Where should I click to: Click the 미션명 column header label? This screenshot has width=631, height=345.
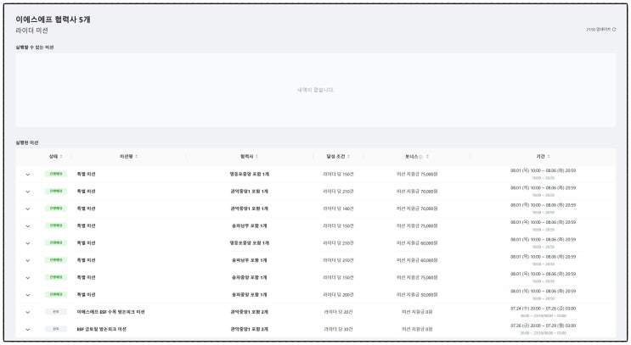pyautogui.click(x=127, y=156)
